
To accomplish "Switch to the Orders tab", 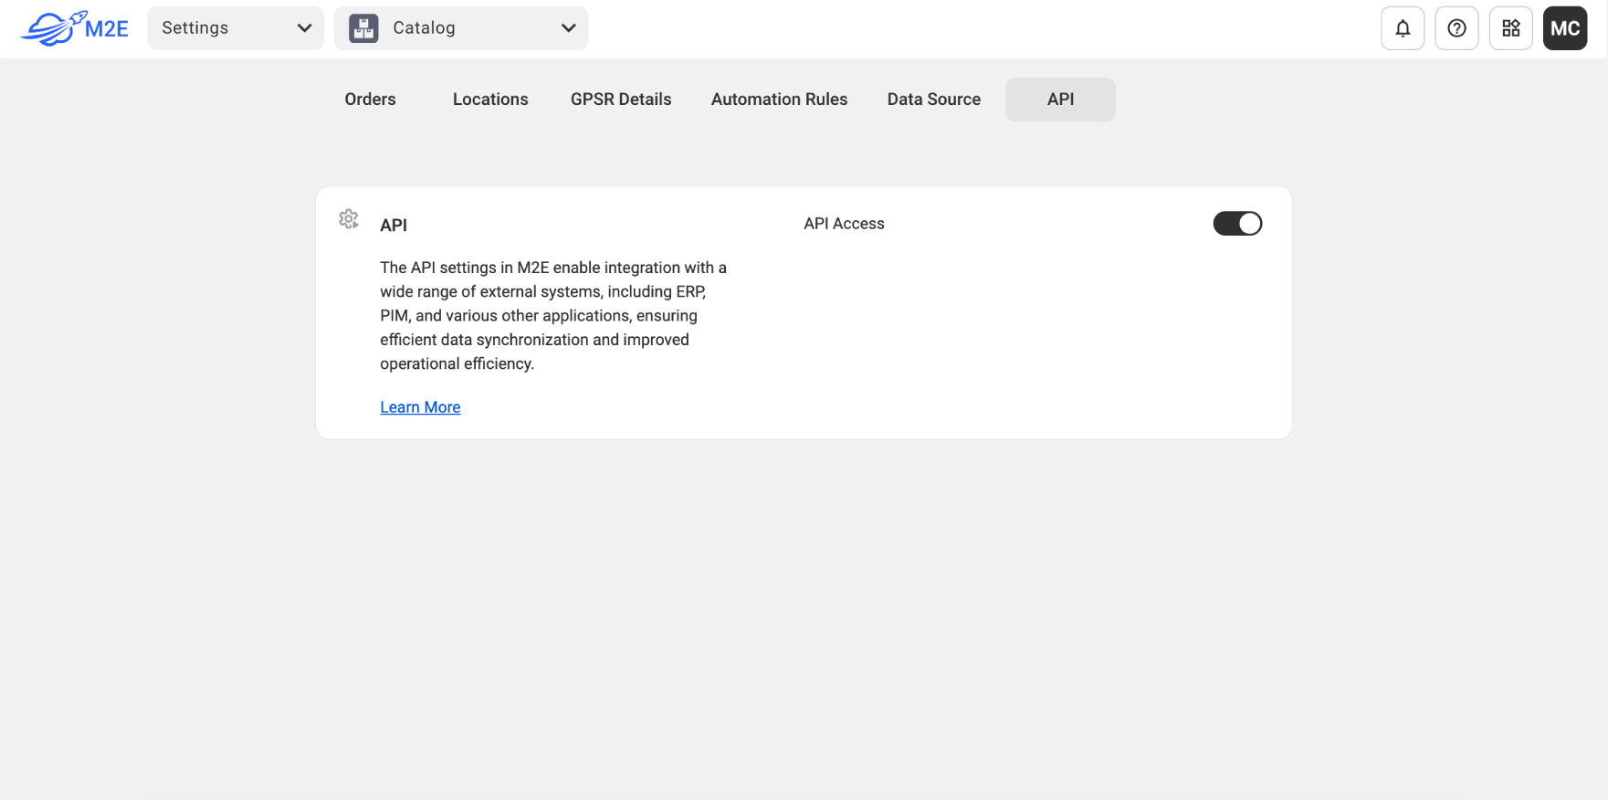I will coord(370,100).
